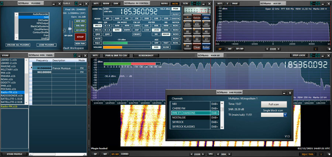Image resolution: width=332 pixels, height=157 pixels.
Task: Click LOAD PLUGINS button
Action: (x=46, y=45)
